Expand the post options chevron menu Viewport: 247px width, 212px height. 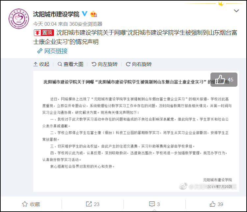click(236, 11)
